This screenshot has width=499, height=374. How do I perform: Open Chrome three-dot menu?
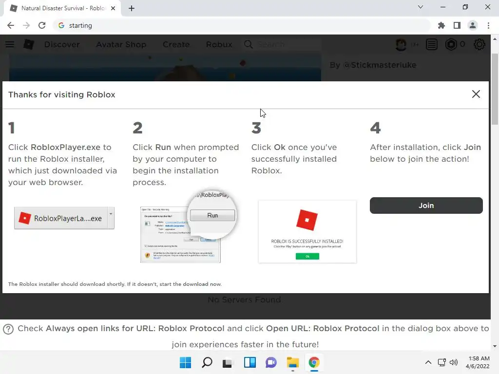pos(488,25)
